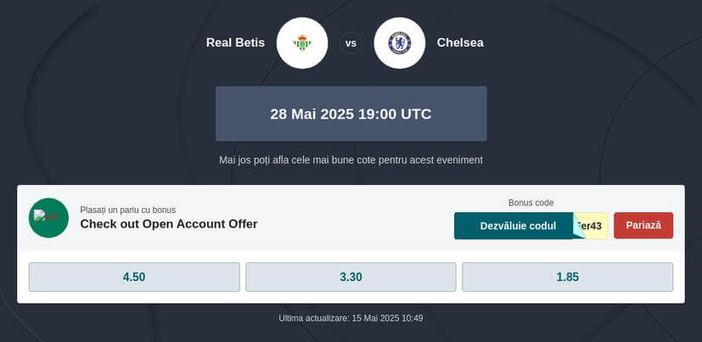Select the round vs badge
Screen dimensions: 702x342
[351, 43]
